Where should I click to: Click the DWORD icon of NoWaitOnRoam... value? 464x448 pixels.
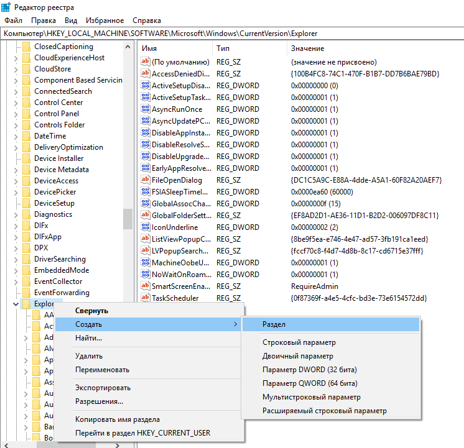click(145, 275)
